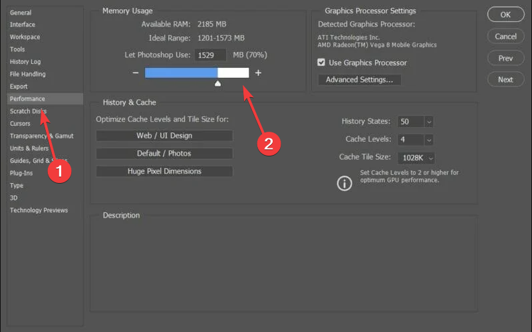Image resolution: width=532 pixels, height=332 pixels.
Task: Choose Web / UI Design cache preset
Action: coord(164,136)
